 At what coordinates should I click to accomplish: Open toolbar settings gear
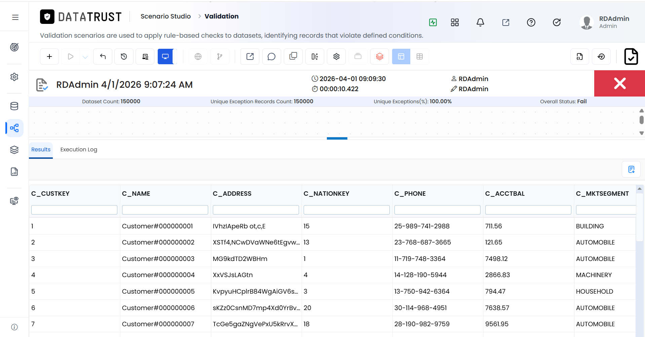tap(336, 57)
